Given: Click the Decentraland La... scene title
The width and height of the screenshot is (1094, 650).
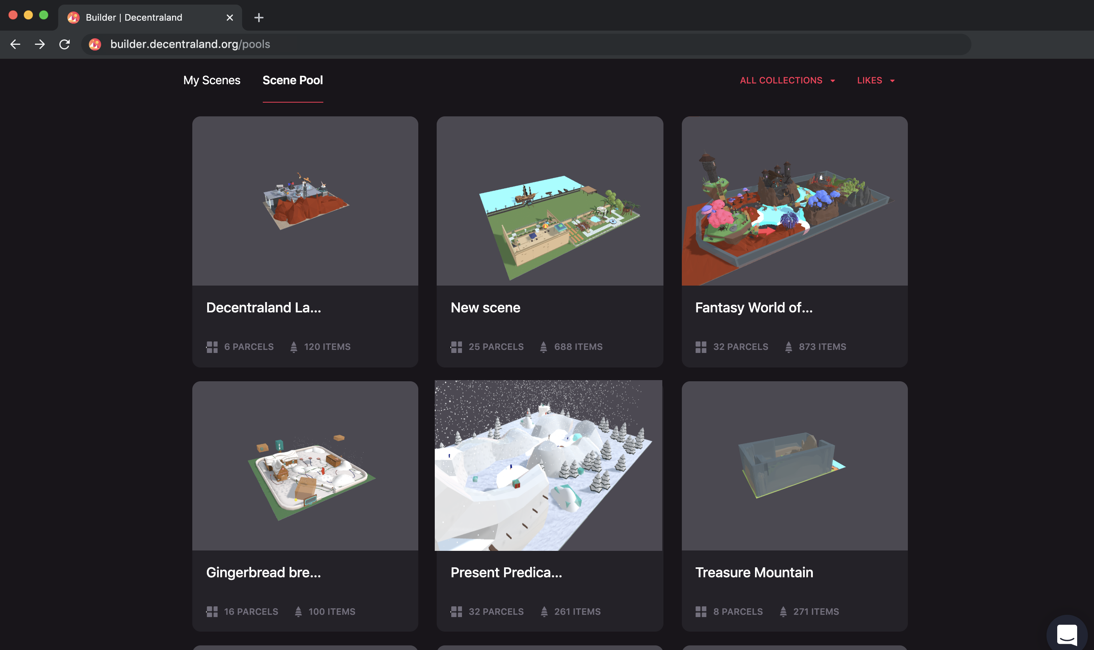Looking at the screenshot, I should pos(264,307).
